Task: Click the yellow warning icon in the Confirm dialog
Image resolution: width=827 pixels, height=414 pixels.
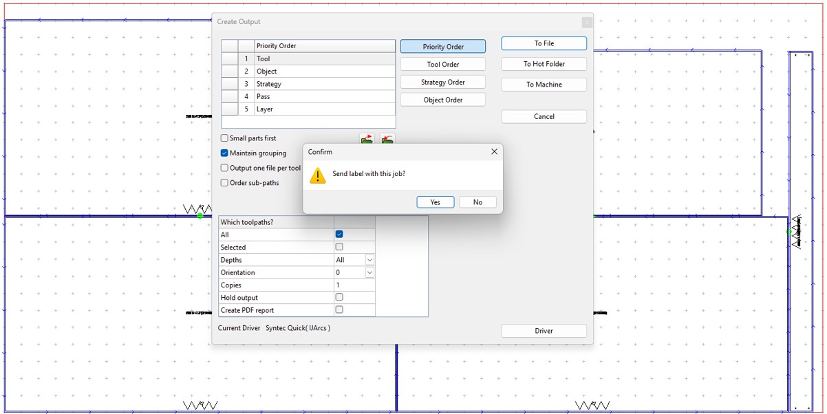Action: pyautogui.click(x=317, y=175)
